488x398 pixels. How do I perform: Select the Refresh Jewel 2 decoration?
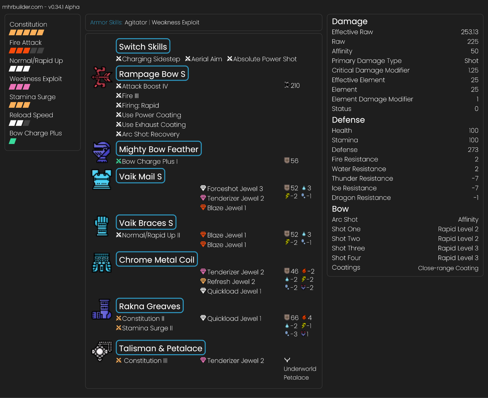(x=231, y=282)
